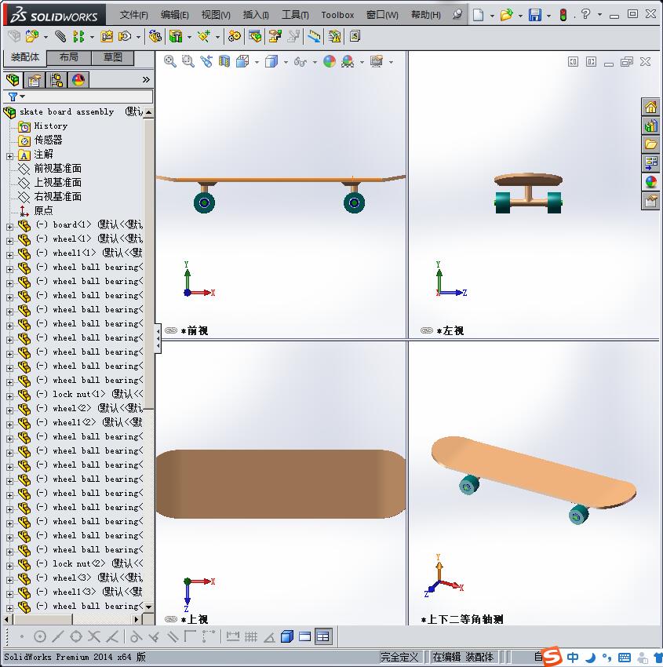
Task: Expand the board<1> component node
Action: 9,227
